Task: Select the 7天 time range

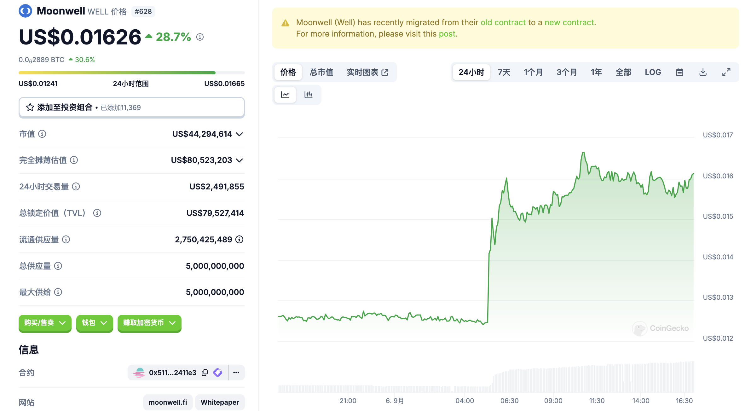Action: tap(504, 72)
